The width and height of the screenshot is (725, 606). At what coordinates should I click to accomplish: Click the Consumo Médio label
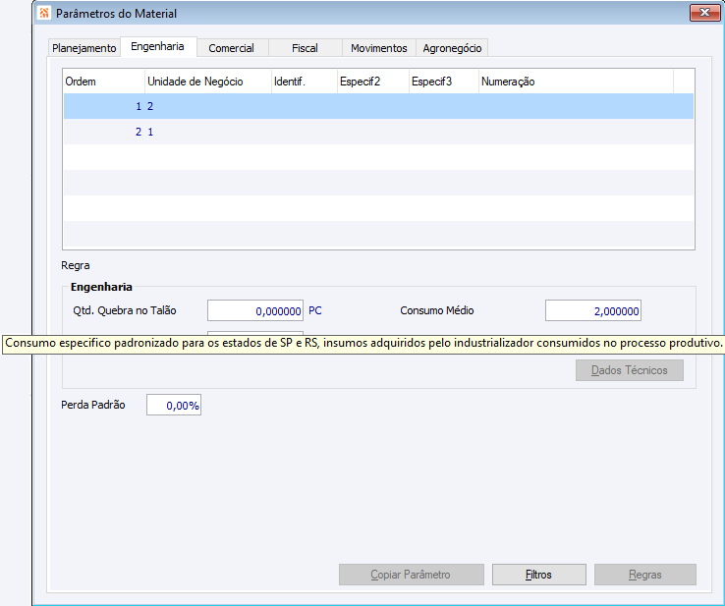point(437,310)
